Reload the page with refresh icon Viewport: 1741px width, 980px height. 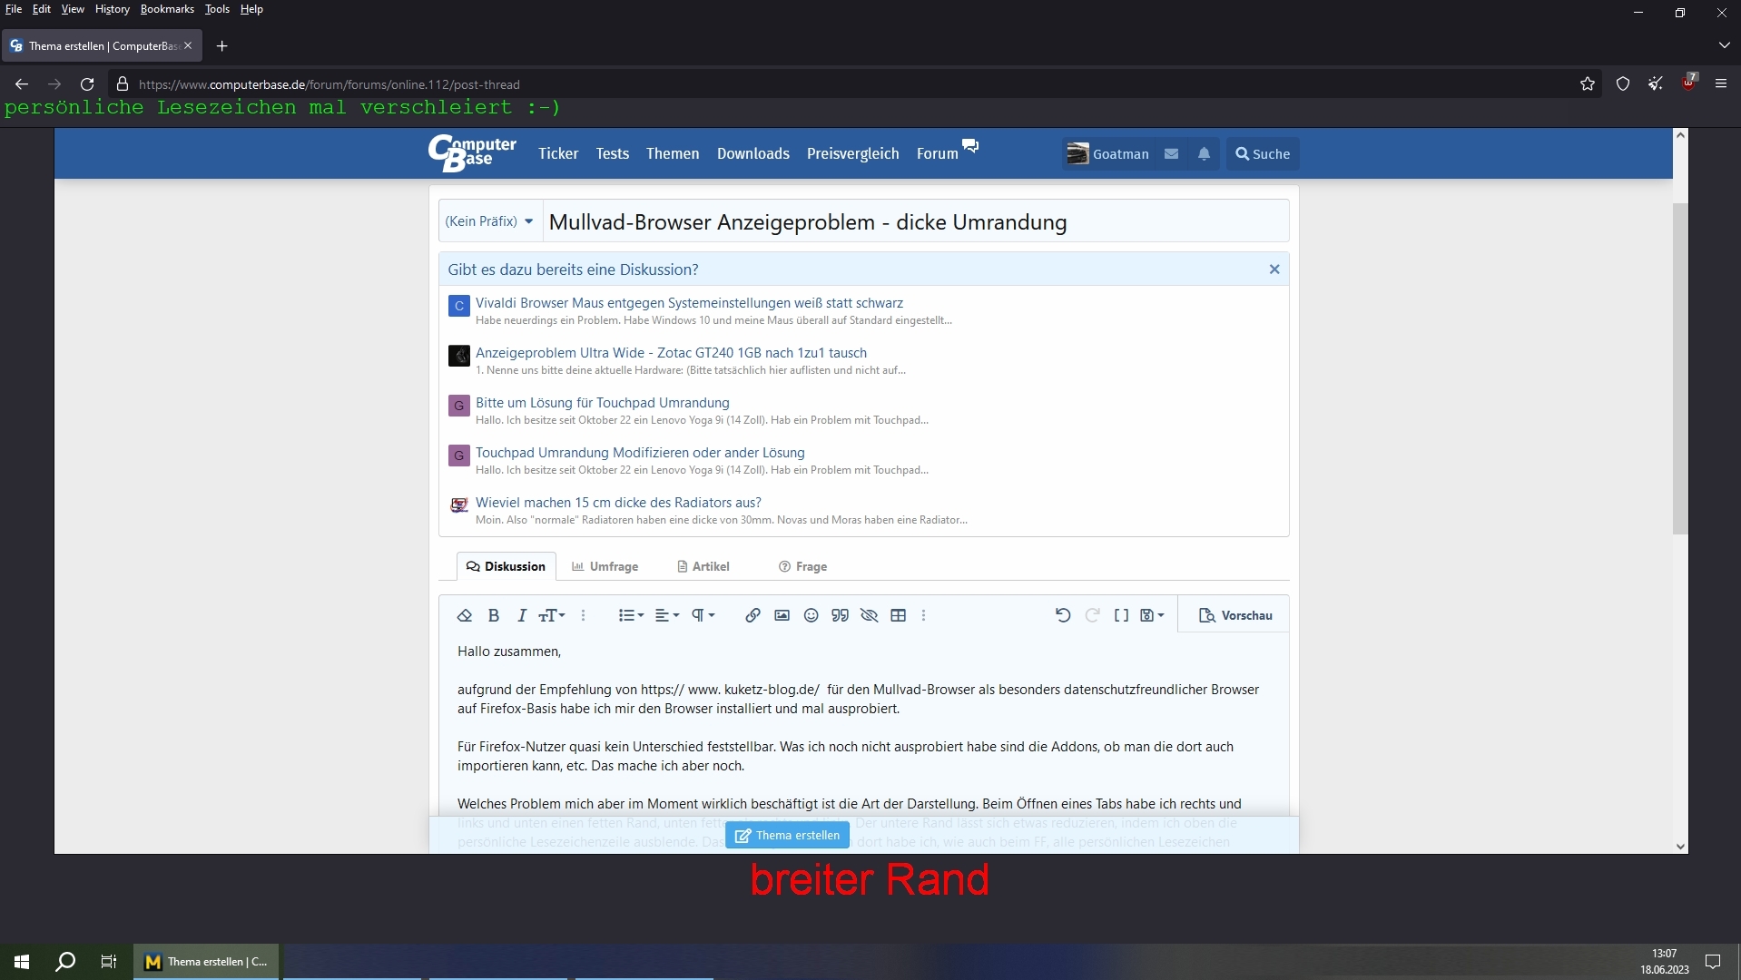[87, 84]
